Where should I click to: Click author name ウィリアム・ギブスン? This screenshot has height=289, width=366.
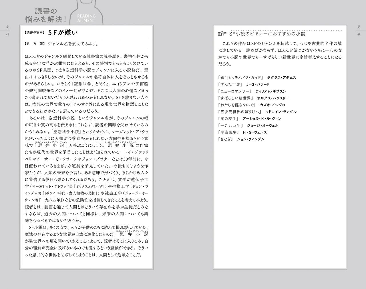(x=270, y=91)
